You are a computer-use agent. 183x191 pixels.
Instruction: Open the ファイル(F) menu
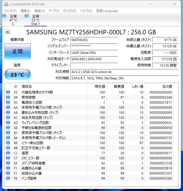(10, 11)
